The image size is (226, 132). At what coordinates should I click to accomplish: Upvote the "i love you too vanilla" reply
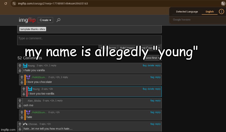[24, 89]
